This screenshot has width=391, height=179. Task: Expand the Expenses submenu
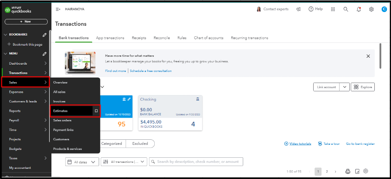(x=45, y=92)
